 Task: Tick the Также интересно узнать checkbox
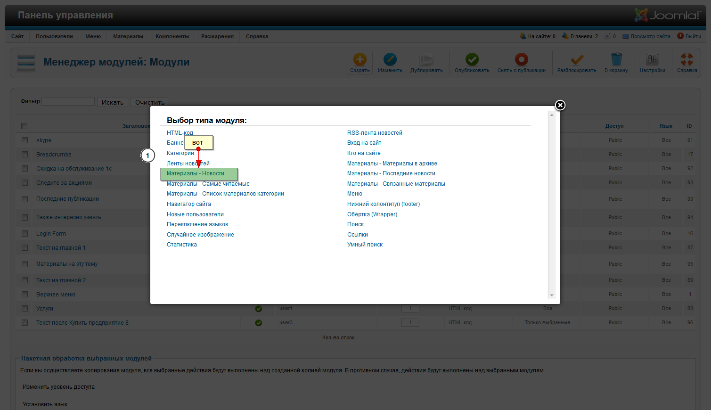(x=25, y=217)
